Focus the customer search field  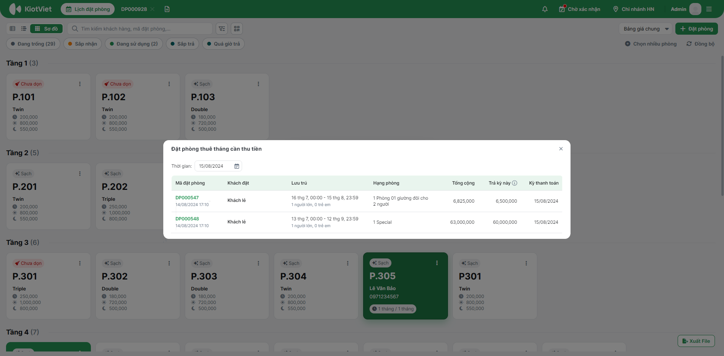[x=140, y=29]
